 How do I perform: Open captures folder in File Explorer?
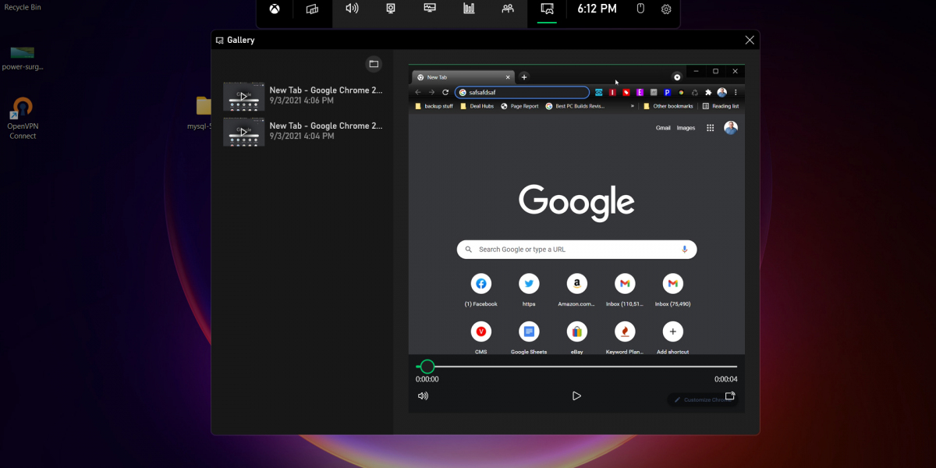[374, 64]
